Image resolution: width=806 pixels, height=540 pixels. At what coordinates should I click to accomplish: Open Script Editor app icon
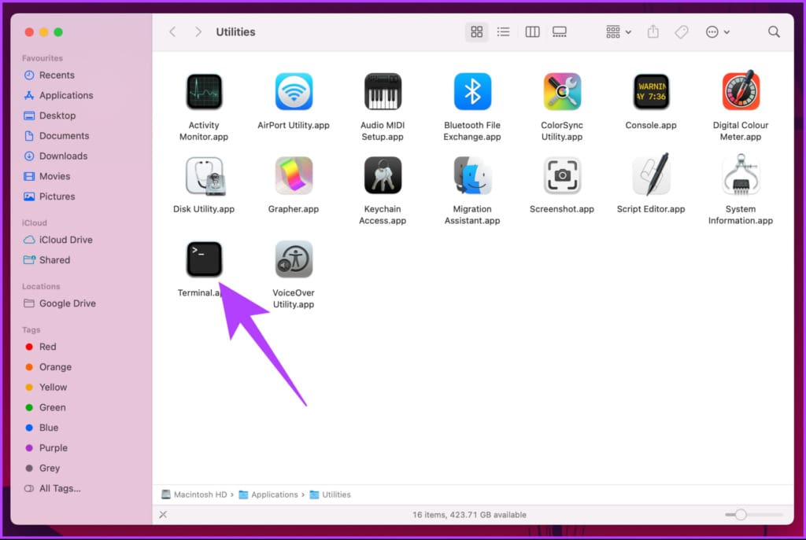(x=651, y=174)
